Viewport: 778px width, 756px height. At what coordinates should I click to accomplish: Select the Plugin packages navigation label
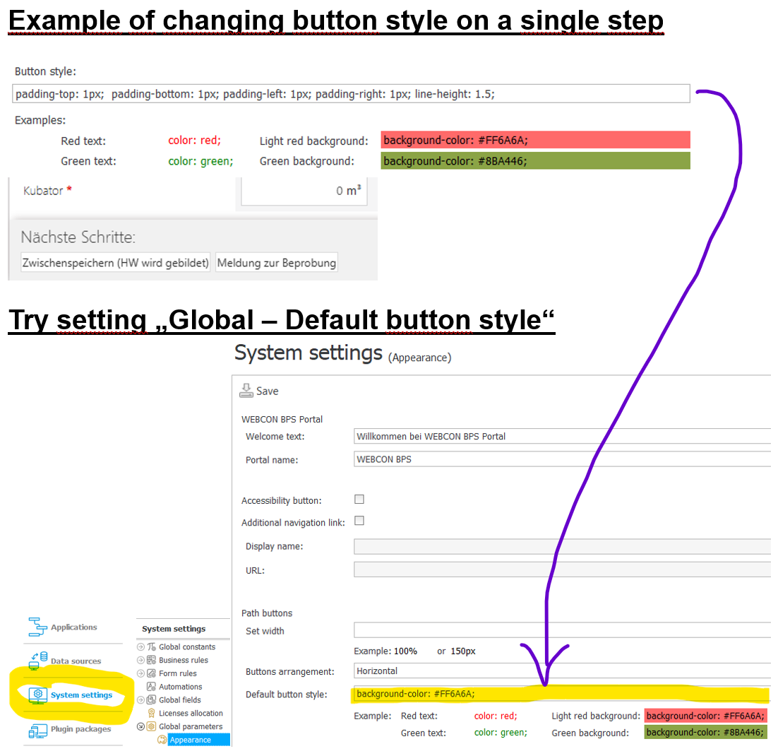pyautogui.click(x=81, y=729)
